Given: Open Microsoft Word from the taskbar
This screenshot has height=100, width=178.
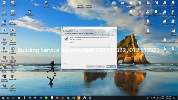Looking at the screenshot, I should coord(68,98).
